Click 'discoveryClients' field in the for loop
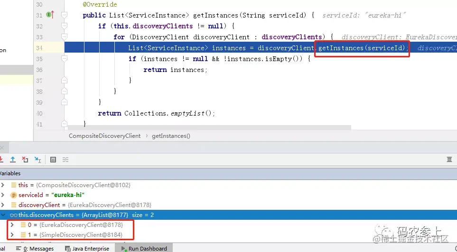 [x=292, y=37]
